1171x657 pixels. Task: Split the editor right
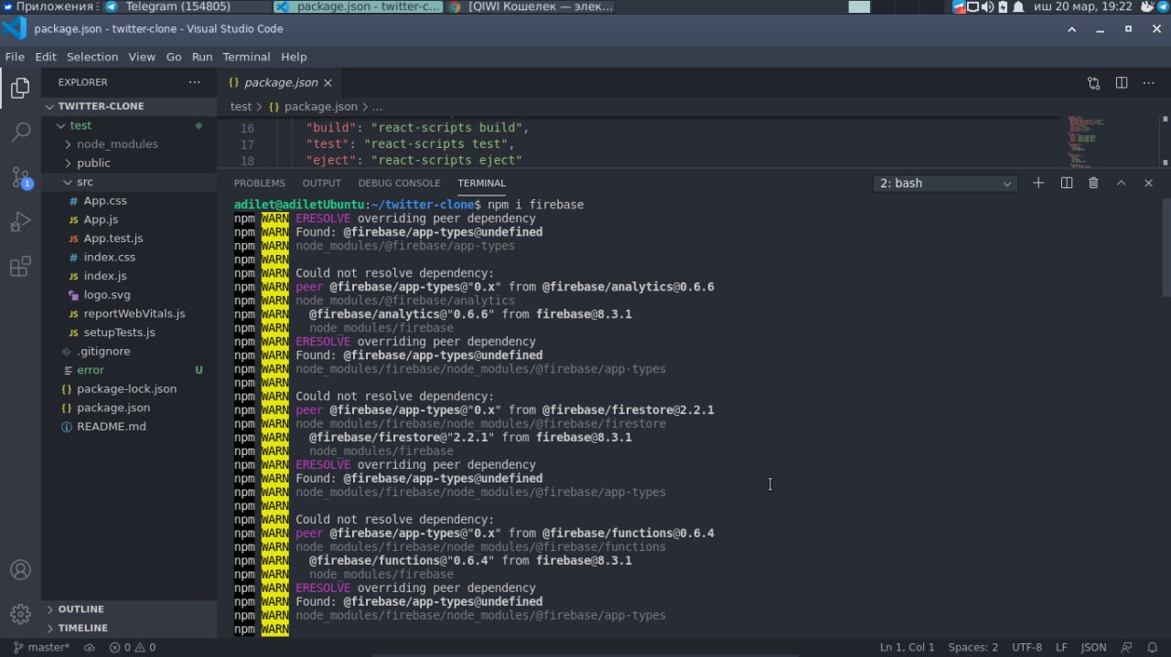[x=1122, y=82]
